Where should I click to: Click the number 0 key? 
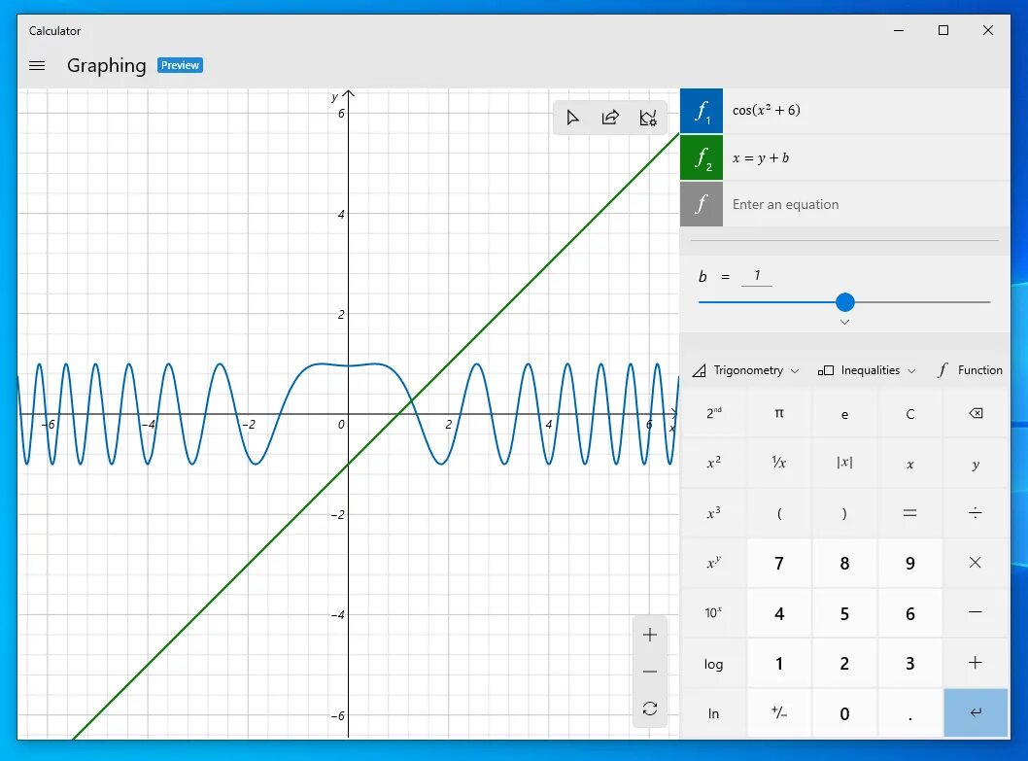point(844,712)
